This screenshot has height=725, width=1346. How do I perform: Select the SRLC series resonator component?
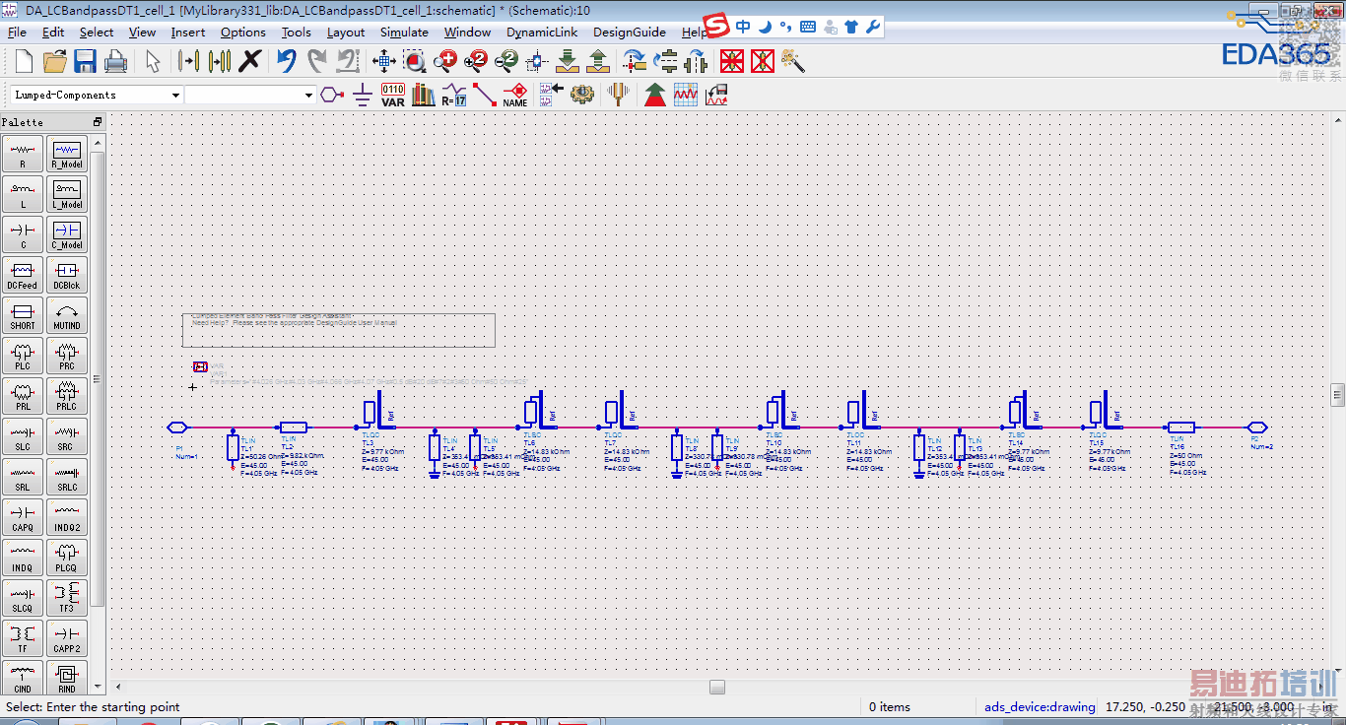pos(67,477)
